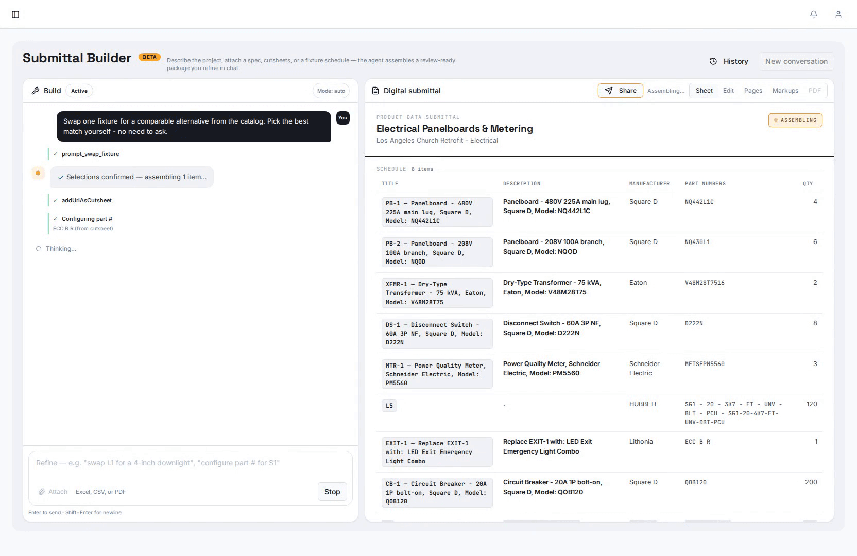
Task: Click the Active status badge
Action: click(79, 91)
